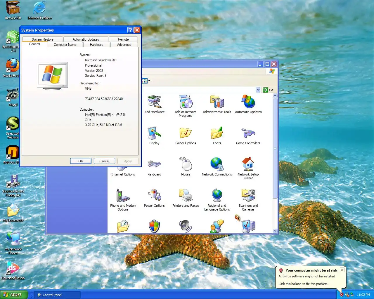Image resolution: width=374 pixels, height=299 pixels.
Task: Select Best Game desktop shortcut
Action: tap(12, 41)
